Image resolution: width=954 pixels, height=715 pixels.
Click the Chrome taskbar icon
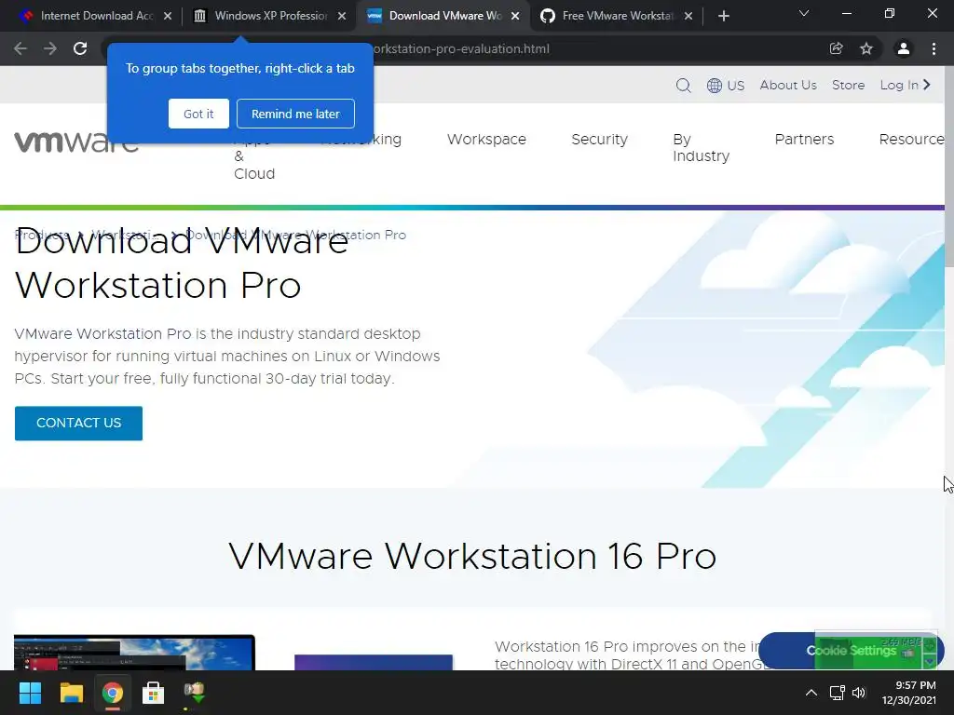(113, 693)
